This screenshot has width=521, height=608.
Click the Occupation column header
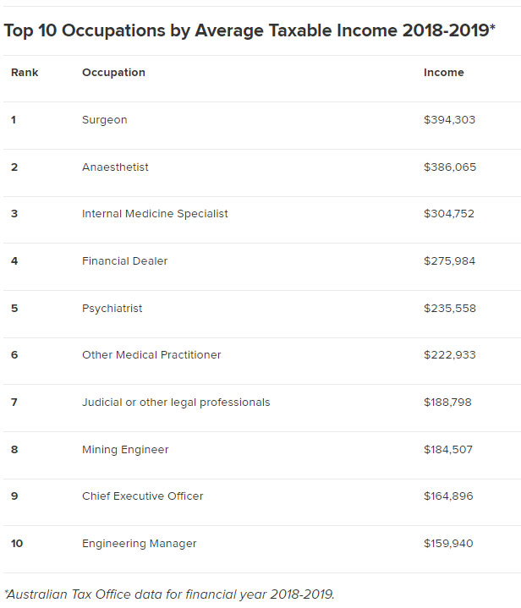pos(113,73)
